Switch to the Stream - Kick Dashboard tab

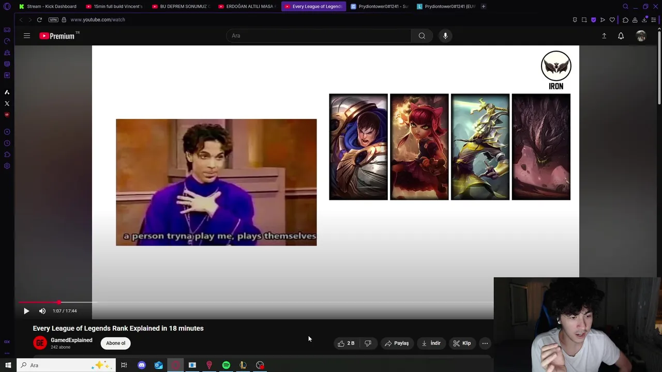48,6
